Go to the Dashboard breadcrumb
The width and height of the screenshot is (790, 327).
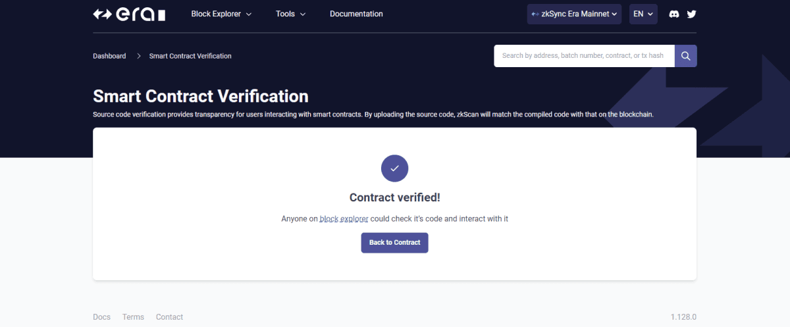[x=109, y=56]
